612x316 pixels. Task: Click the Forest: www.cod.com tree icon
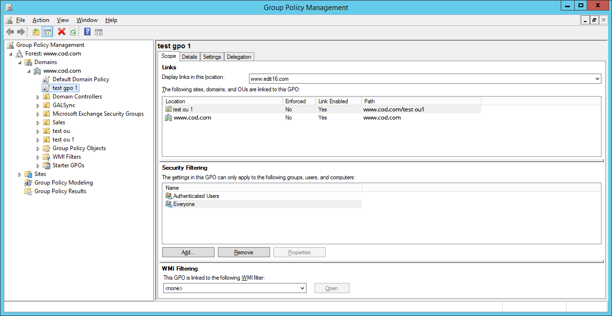coord(20,54)
